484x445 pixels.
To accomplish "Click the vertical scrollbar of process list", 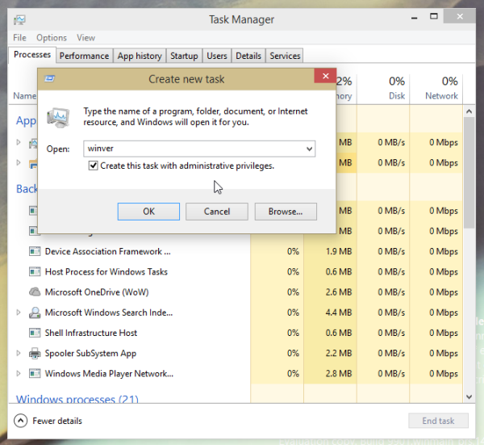I will [470, 242].
